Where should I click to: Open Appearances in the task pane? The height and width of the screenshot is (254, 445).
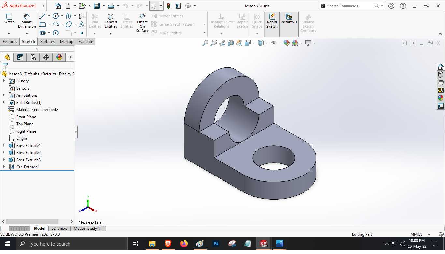click(441, 98)
